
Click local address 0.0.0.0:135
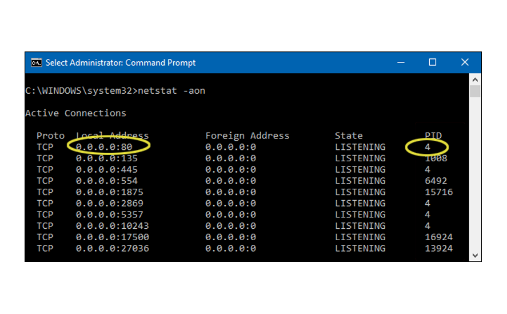(x=107, y=158)
